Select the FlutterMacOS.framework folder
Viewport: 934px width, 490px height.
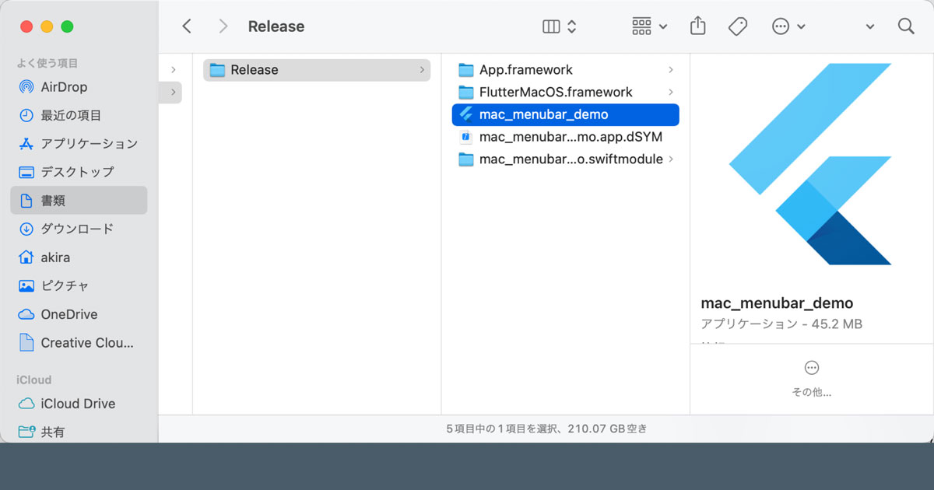566,92
